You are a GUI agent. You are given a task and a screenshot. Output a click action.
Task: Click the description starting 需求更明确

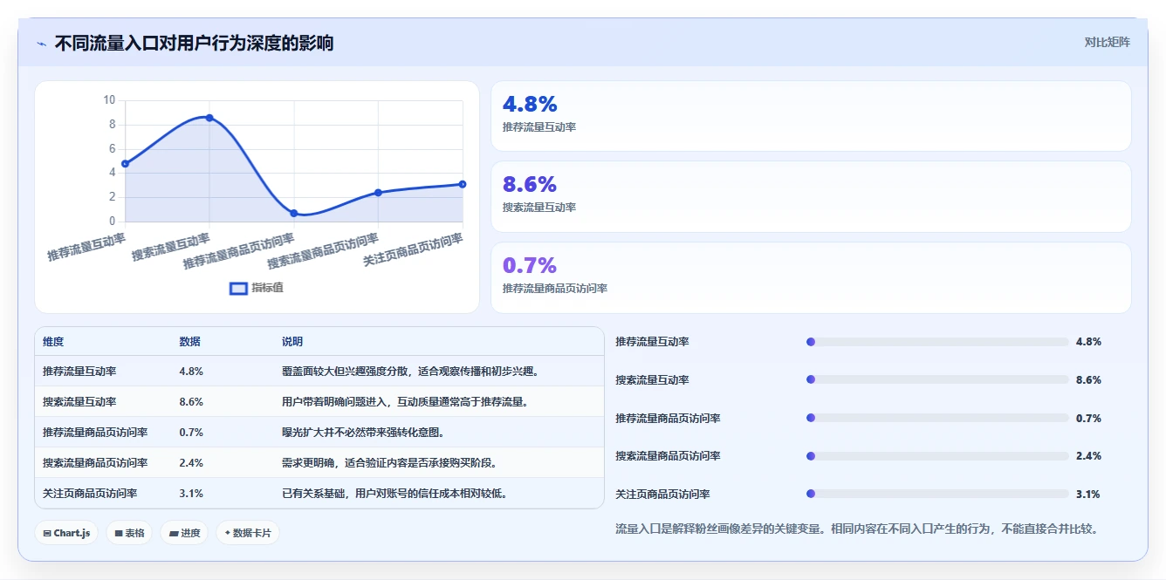[389, 463]
